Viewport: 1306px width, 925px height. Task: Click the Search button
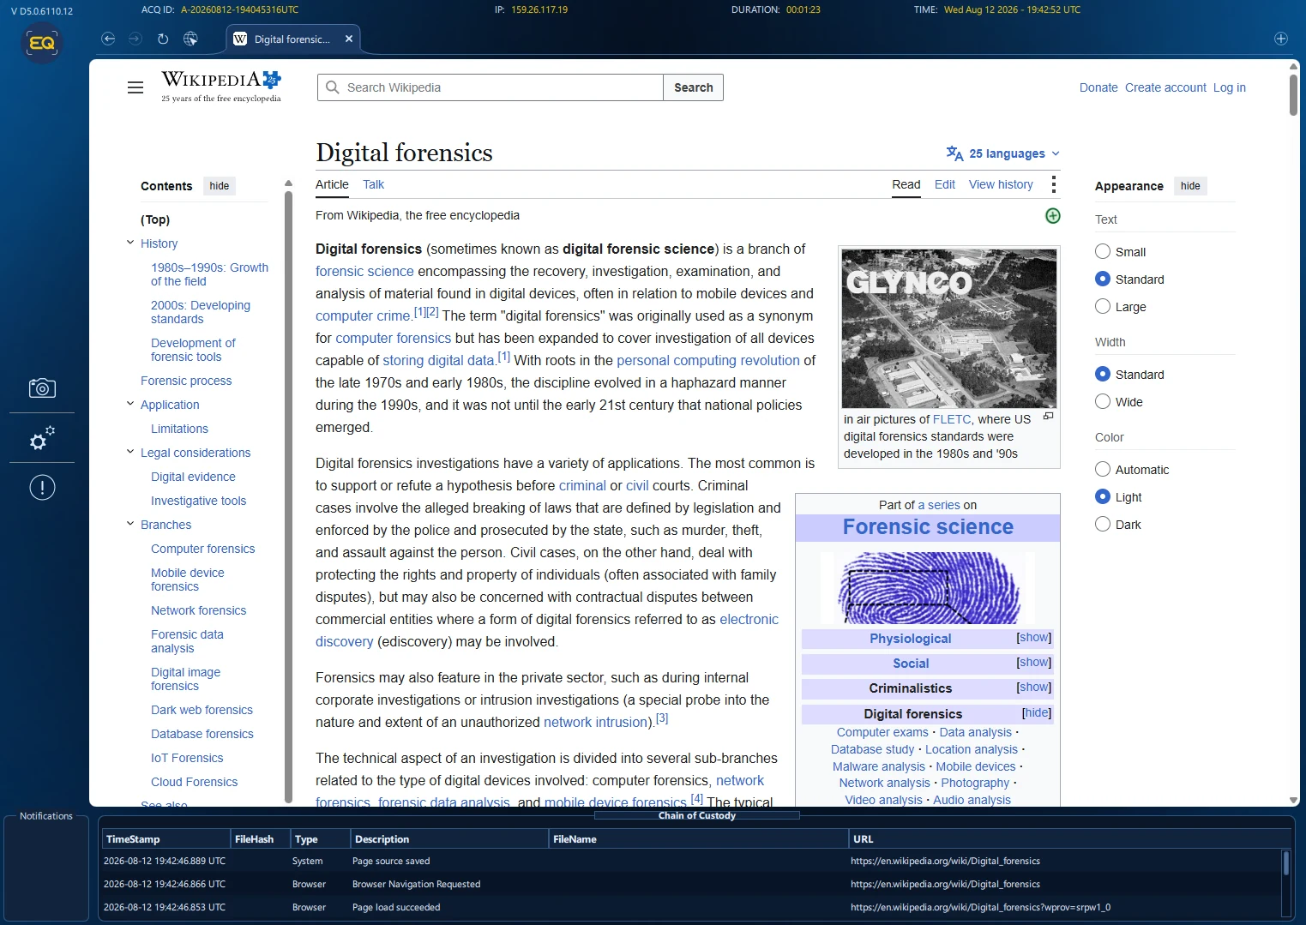(x=693, y=87)
